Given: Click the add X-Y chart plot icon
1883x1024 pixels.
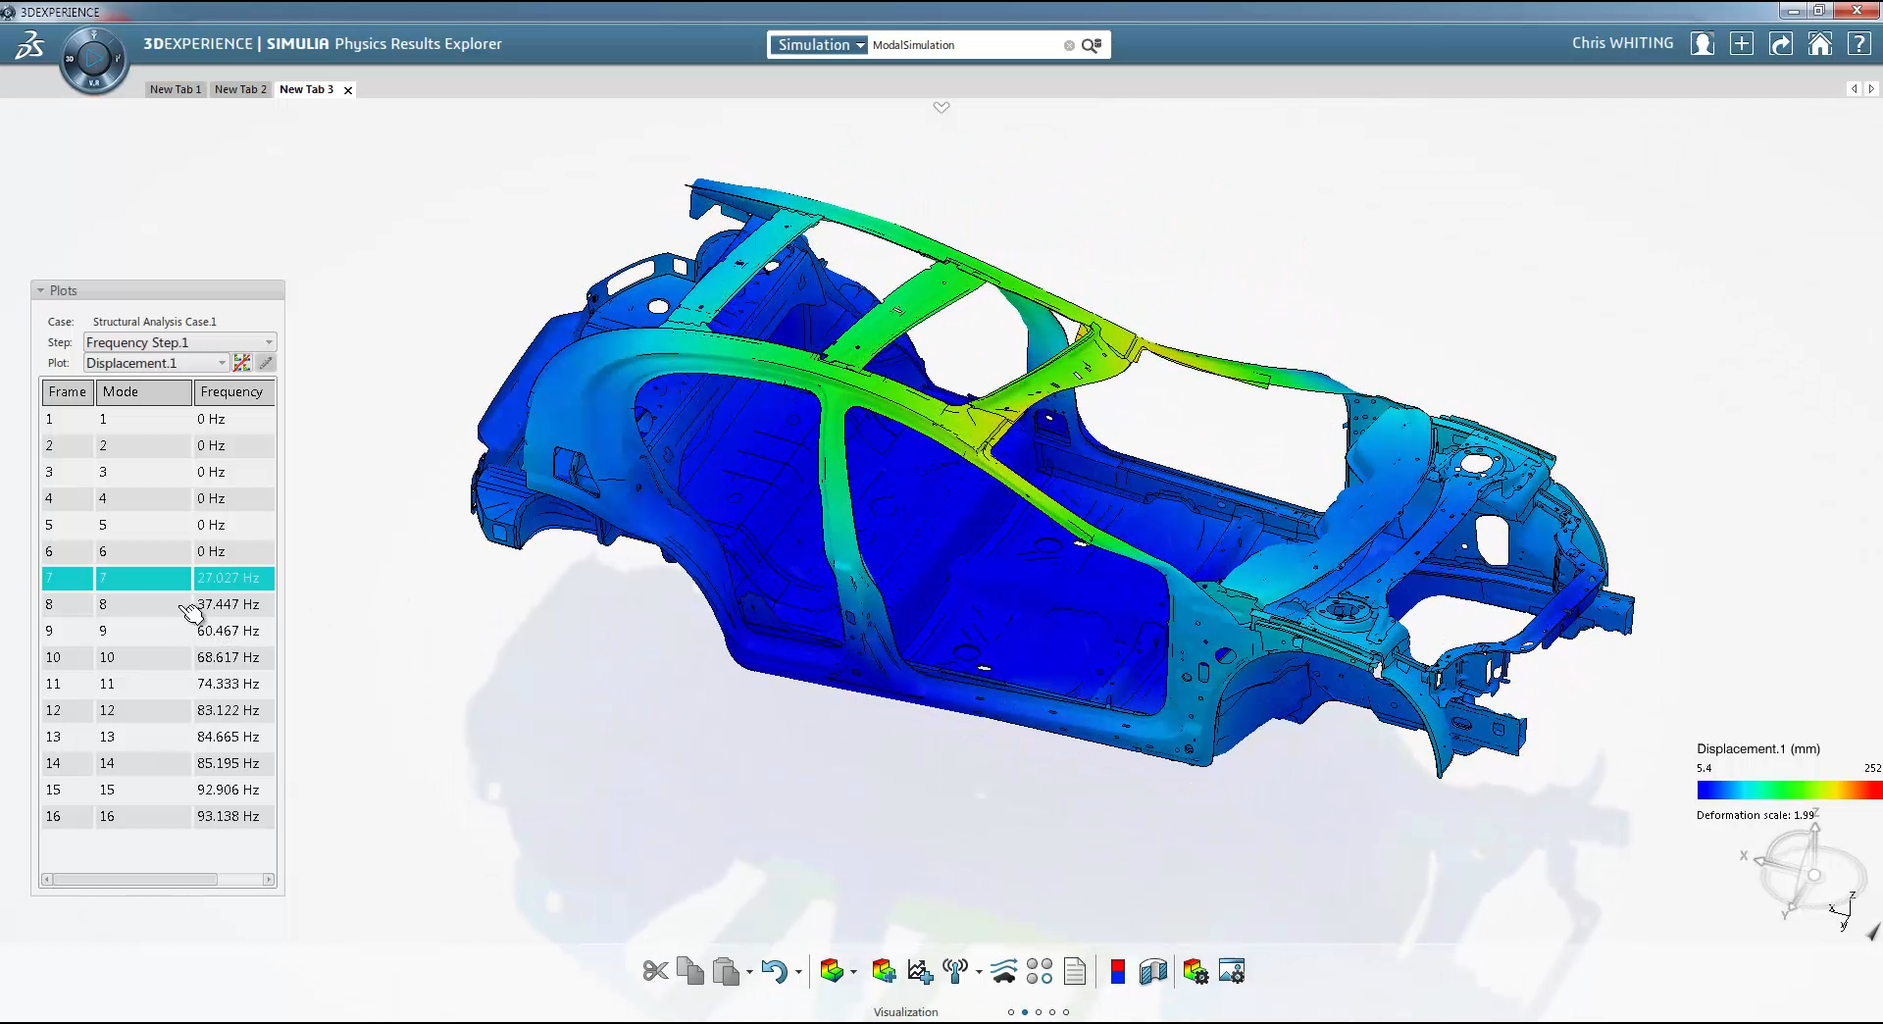Looking at the screenshot, I should (920, 971).
